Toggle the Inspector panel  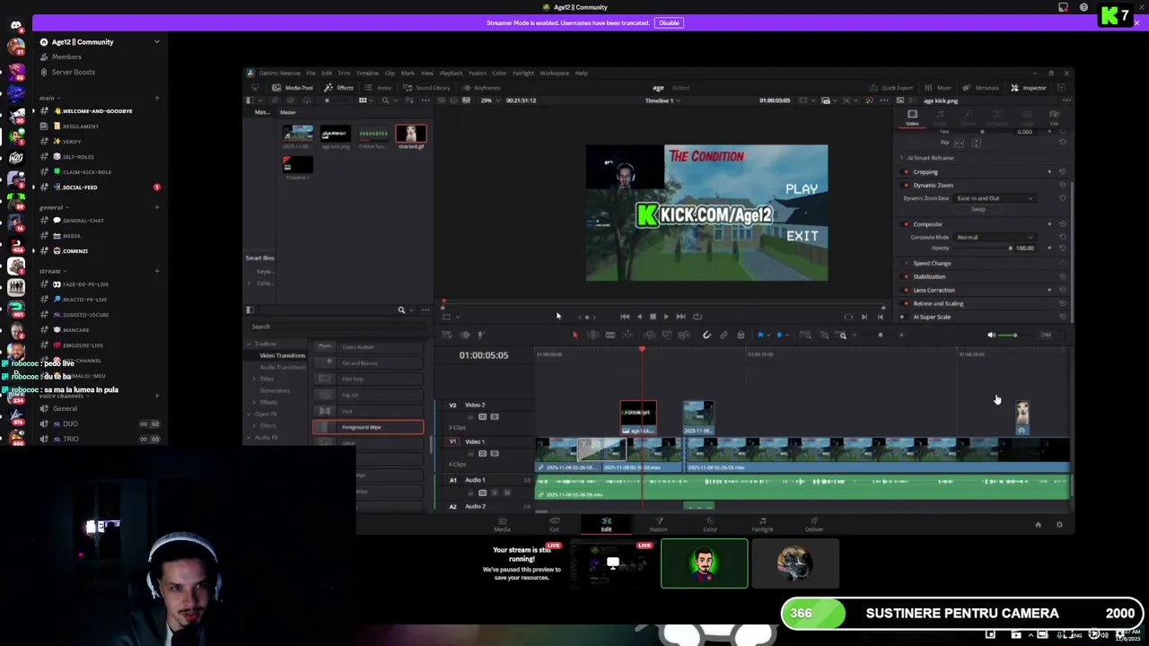[x=1029, y=88]
